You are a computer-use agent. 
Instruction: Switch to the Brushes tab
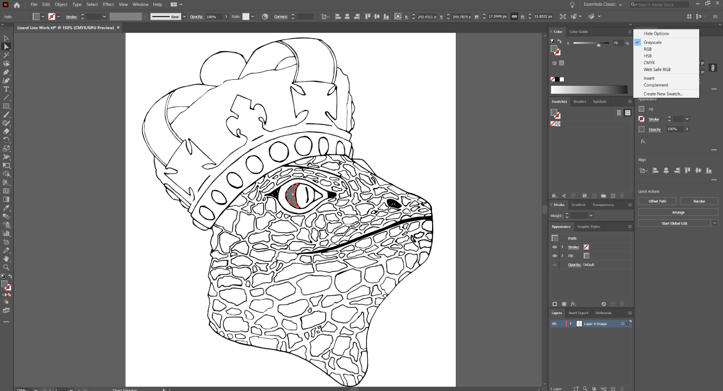[580, 102]
